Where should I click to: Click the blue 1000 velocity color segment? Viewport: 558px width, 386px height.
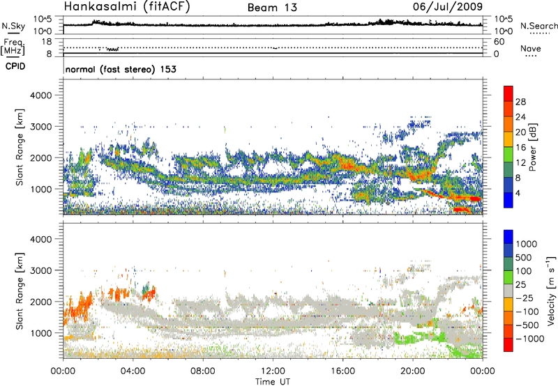tap(508, 237)
